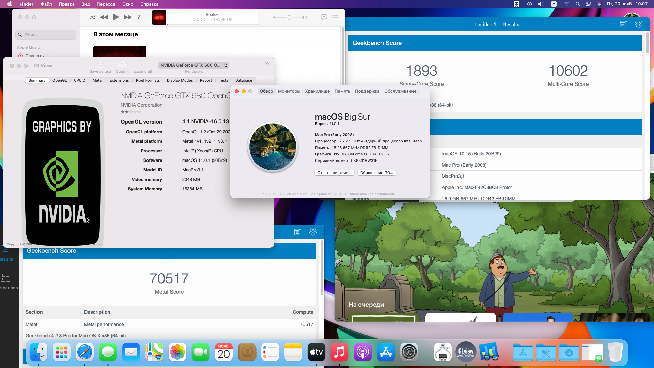Expand GLView toolbar overflow chevron
Screen dimensions: 654x368
coord(267,64)
